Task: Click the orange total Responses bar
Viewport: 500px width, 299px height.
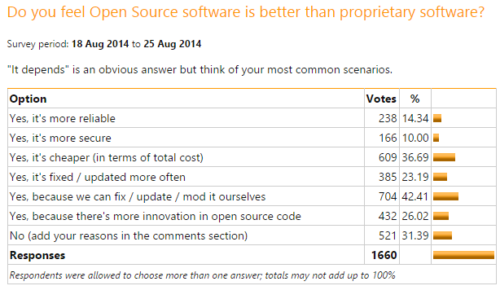Action: click(463, 255)
